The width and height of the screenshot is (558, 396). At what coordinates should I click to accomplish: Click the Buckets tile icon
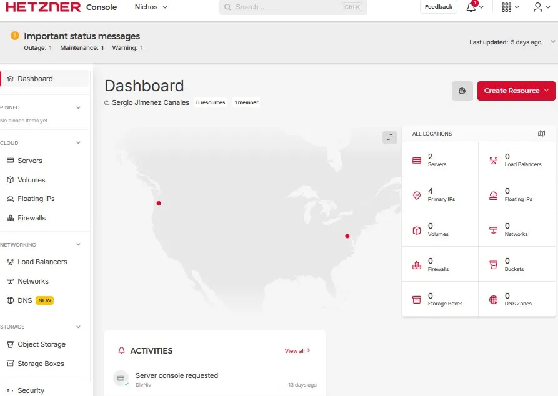(x=493, y=265)
